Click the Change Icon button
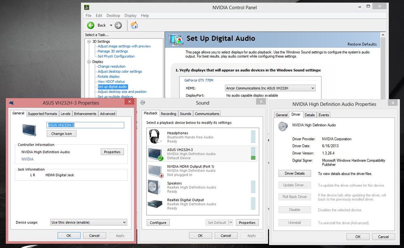Screen dimensions: 404x248 tap(61, 134)
